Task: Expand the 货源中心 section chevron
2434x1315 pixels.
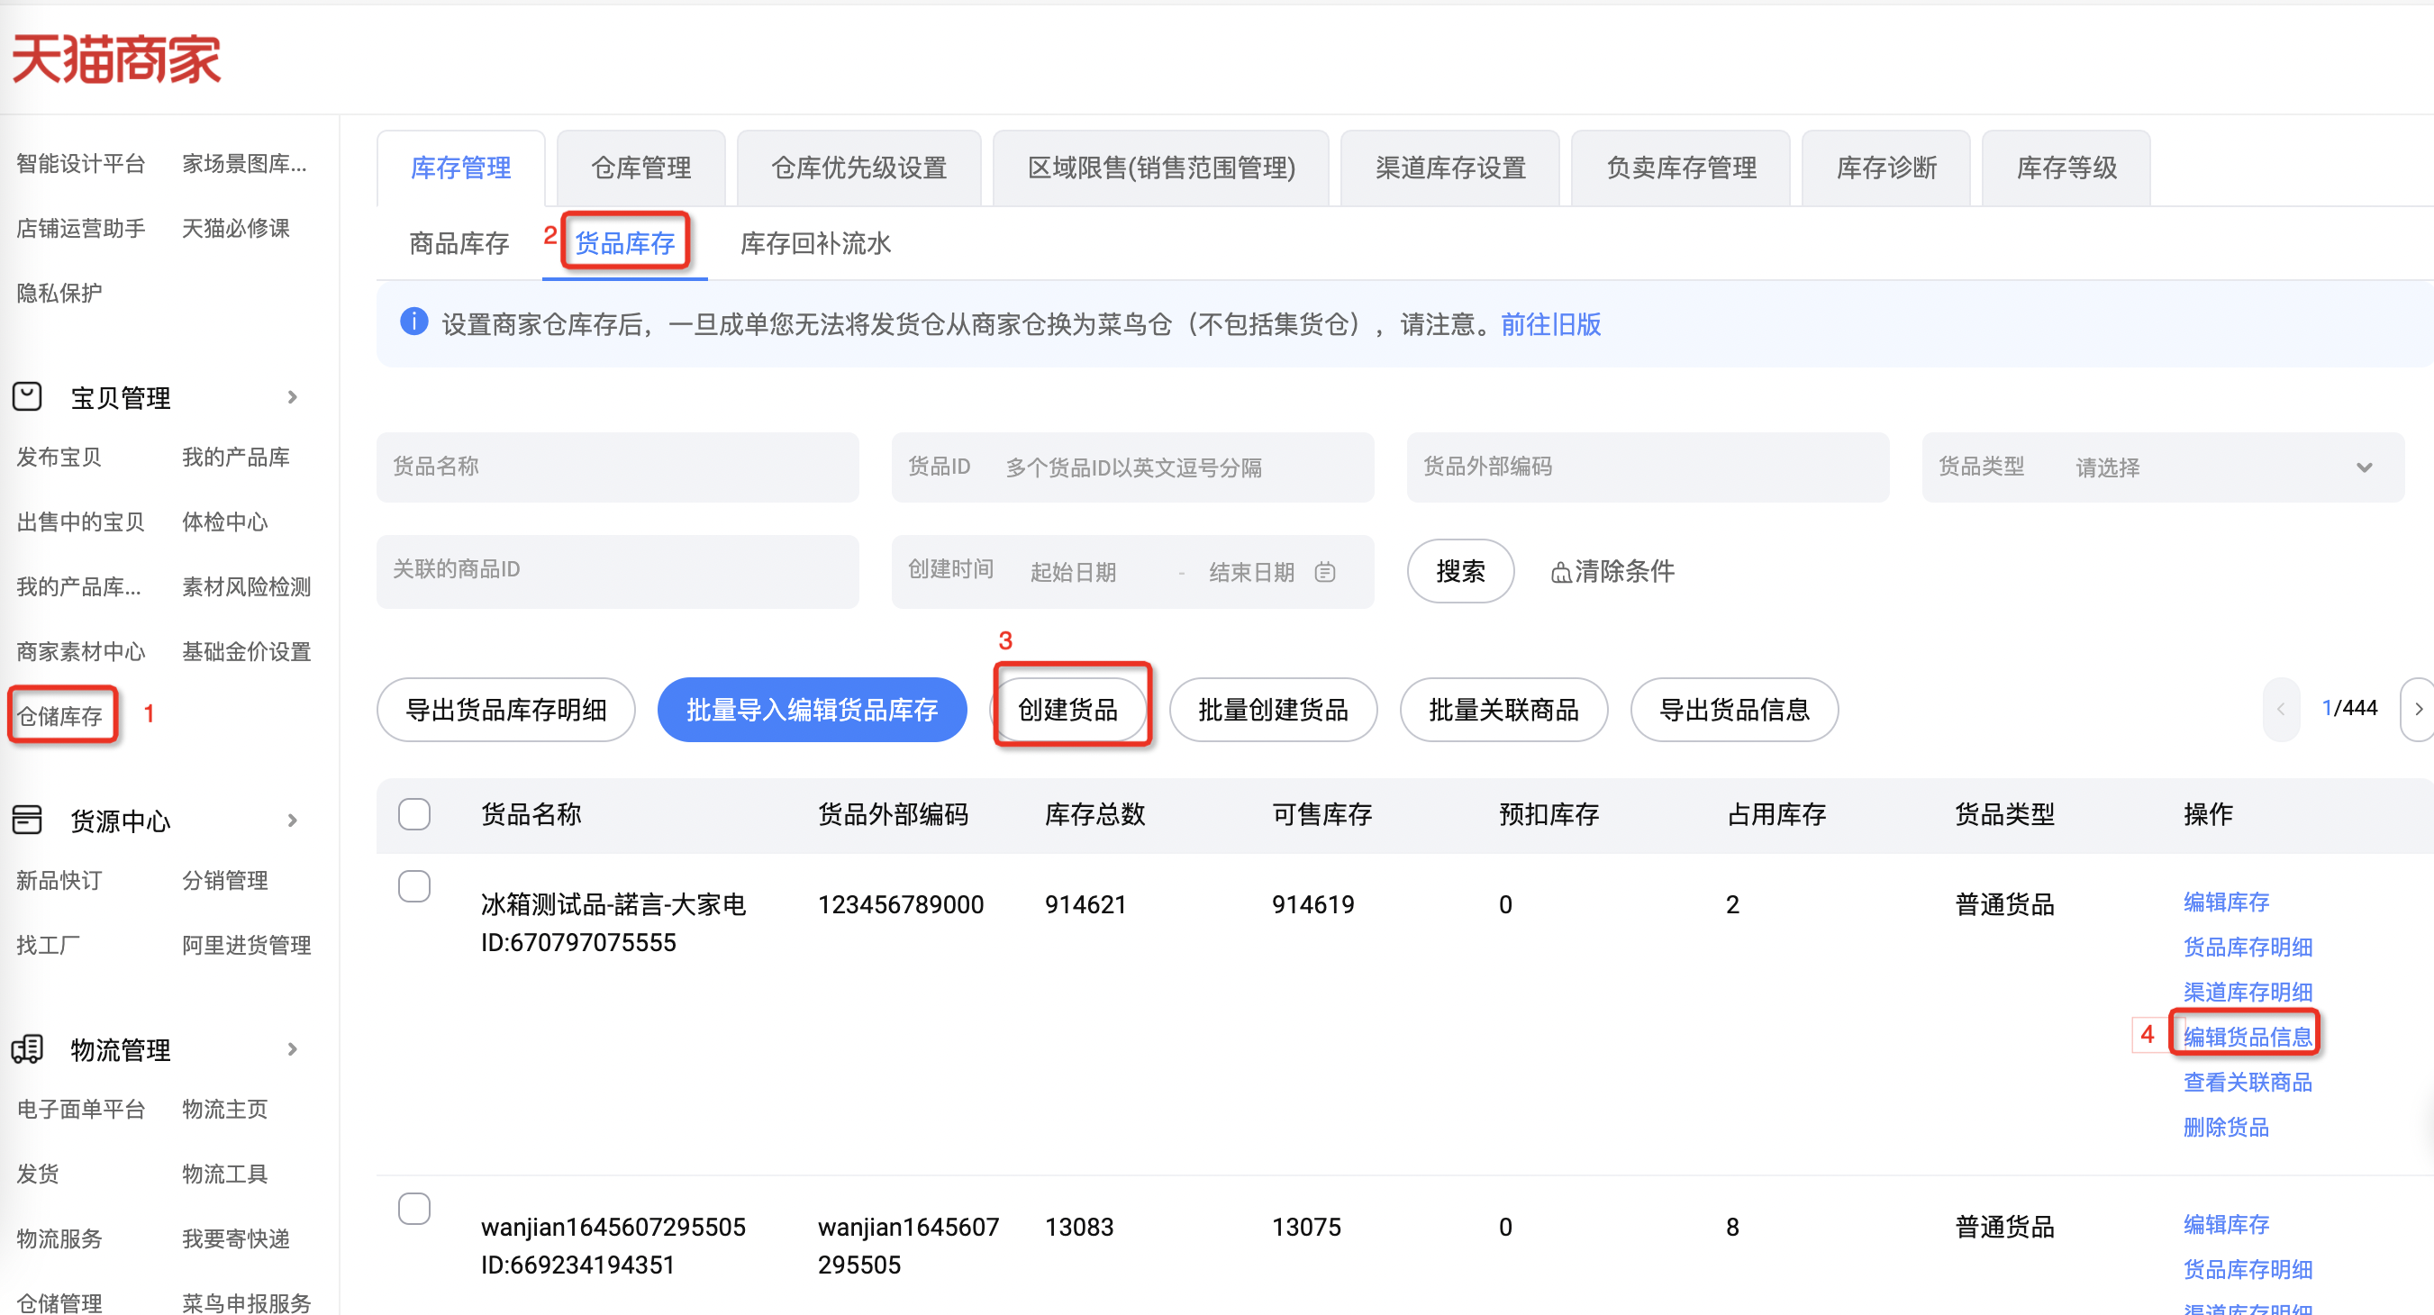Action: pyautogui.click(x=293, y=820)
